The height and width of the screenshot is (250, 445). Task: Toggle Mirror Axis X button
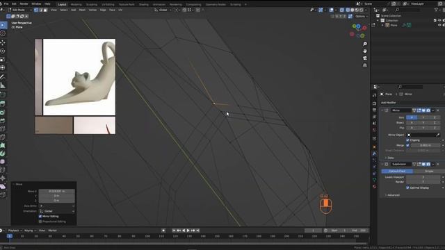(x=412, y=117)
